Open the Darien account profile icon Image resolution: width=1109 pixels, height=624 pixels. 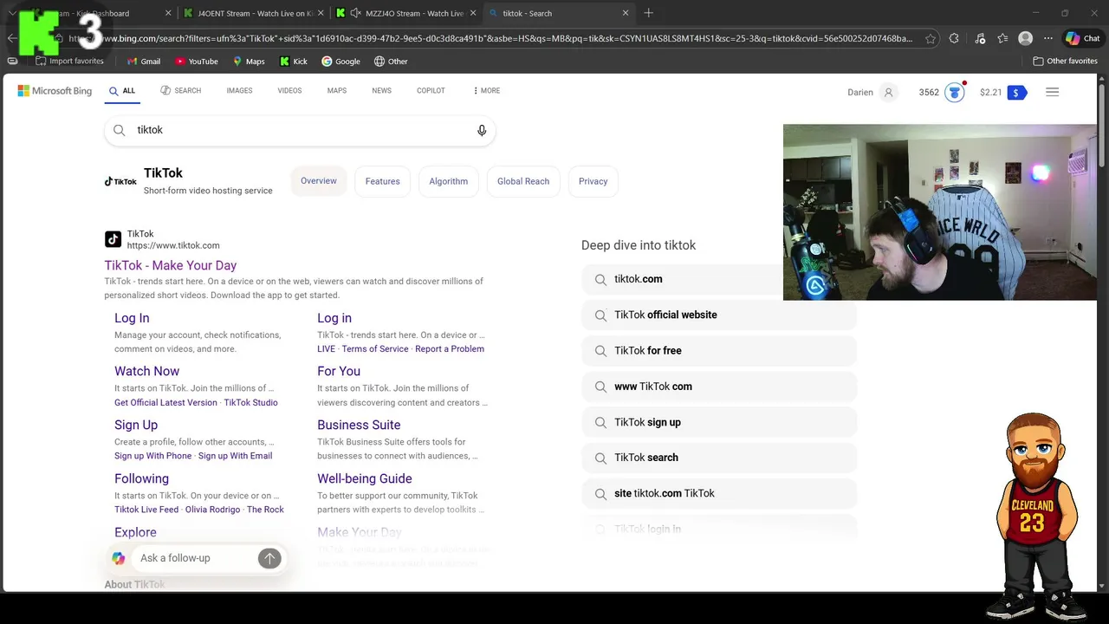coord(888,92)
